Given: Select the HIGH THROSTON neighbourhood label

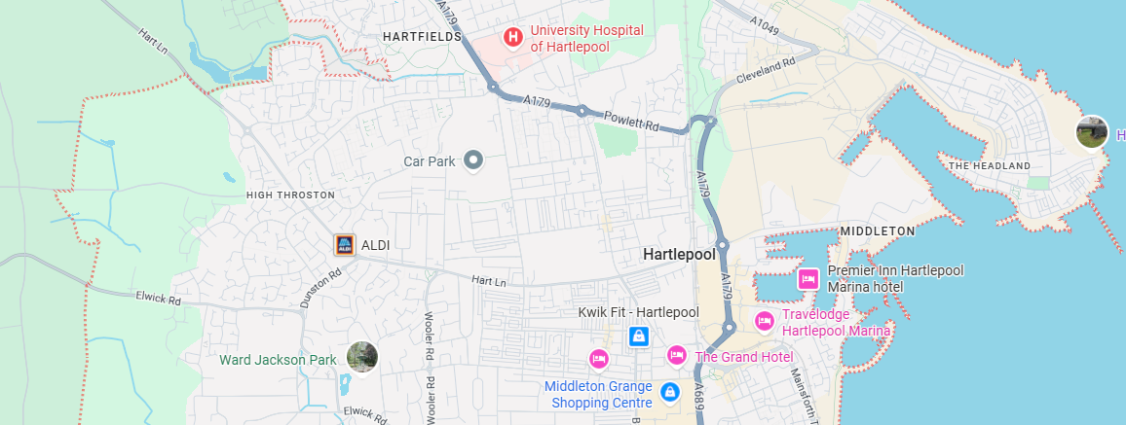Looking at the screenshot, I should (291, 195).
